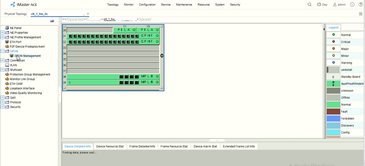This screenshot has height=166, width=365.
Task: Click first port on slot 08 MPLB board
Action: [121, 77]
